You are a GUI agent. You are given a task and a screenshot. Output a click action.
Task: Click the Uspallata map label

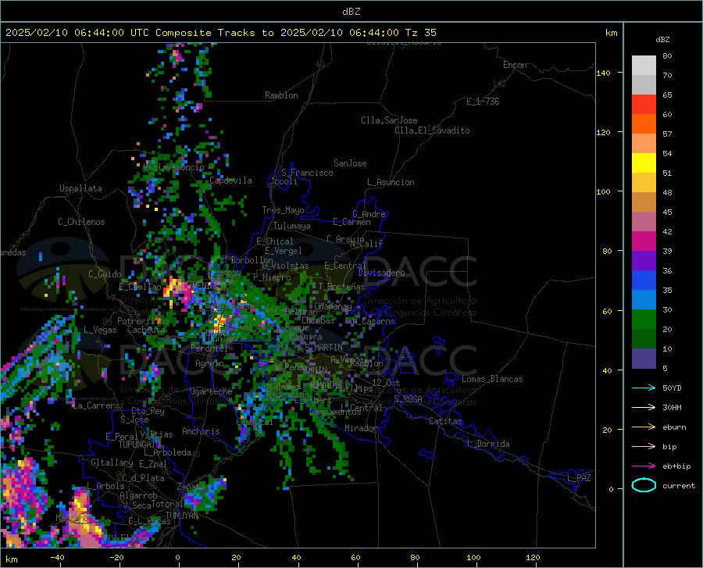coord(80,188)
